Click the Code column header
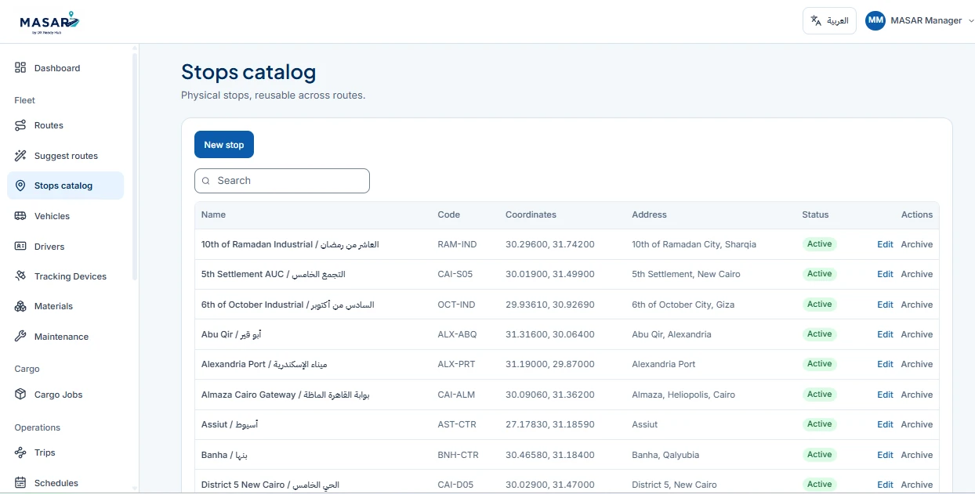This screenshot has width=975, height=494. [448, 215]
